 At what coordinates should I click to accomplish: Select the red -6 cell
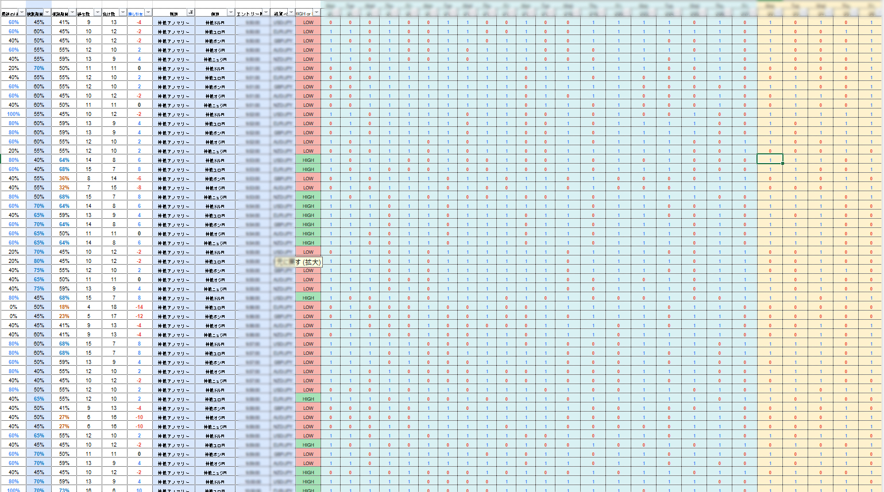point(139,179)
